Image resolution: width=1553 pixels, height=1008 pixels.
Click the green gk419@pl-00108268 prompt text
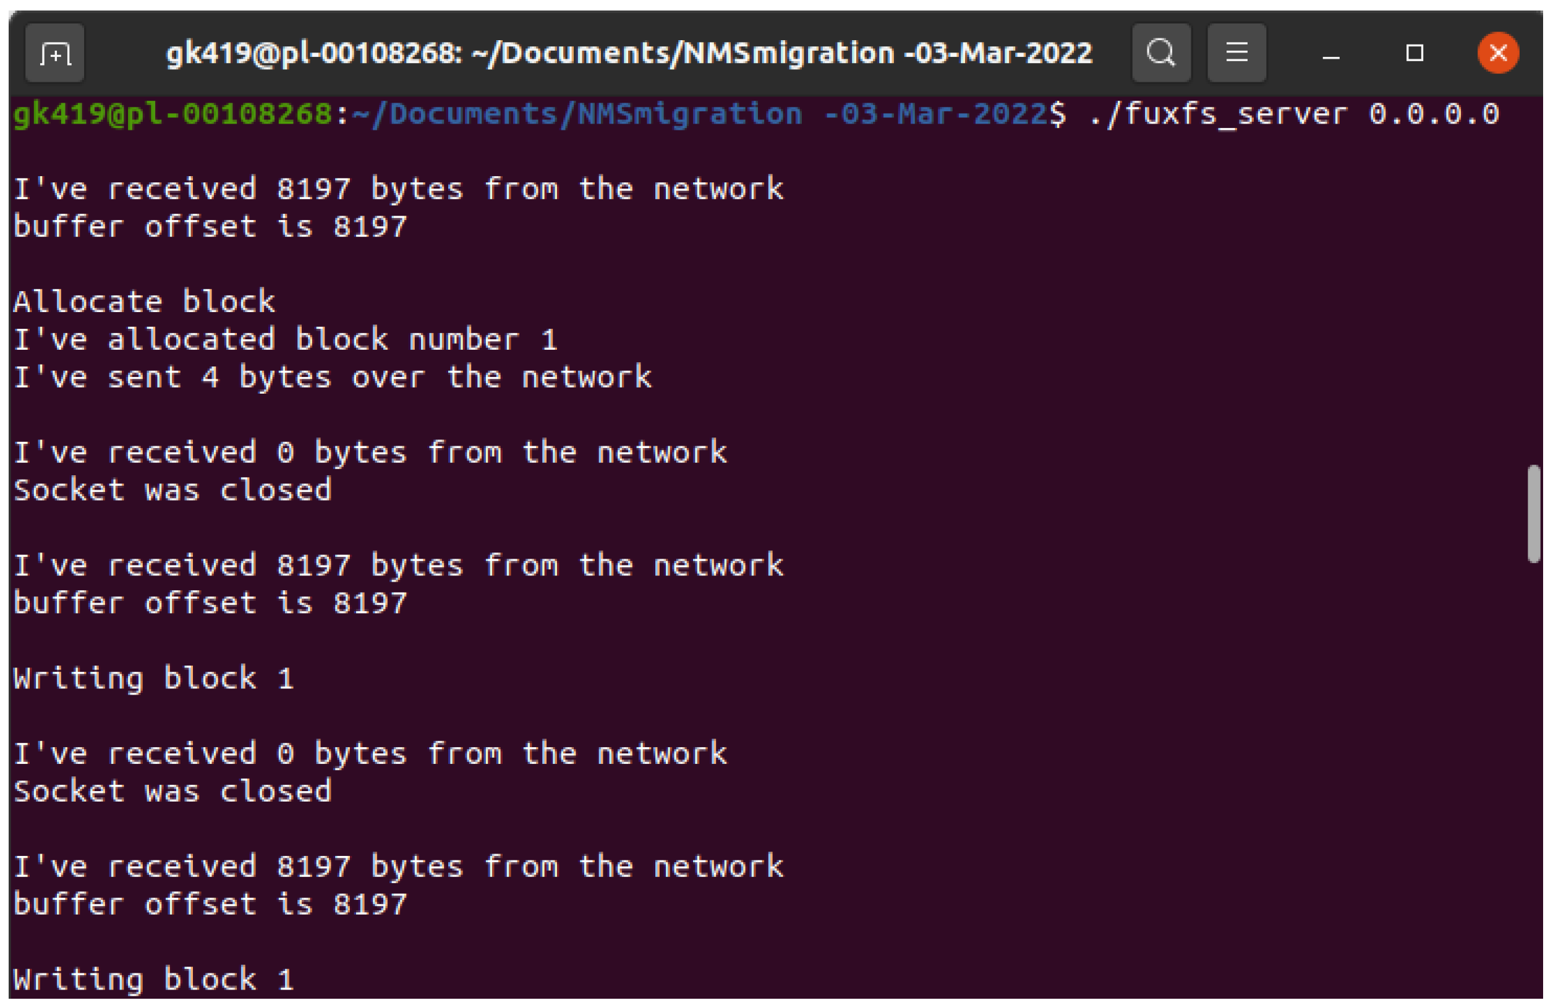coord(173,115)
